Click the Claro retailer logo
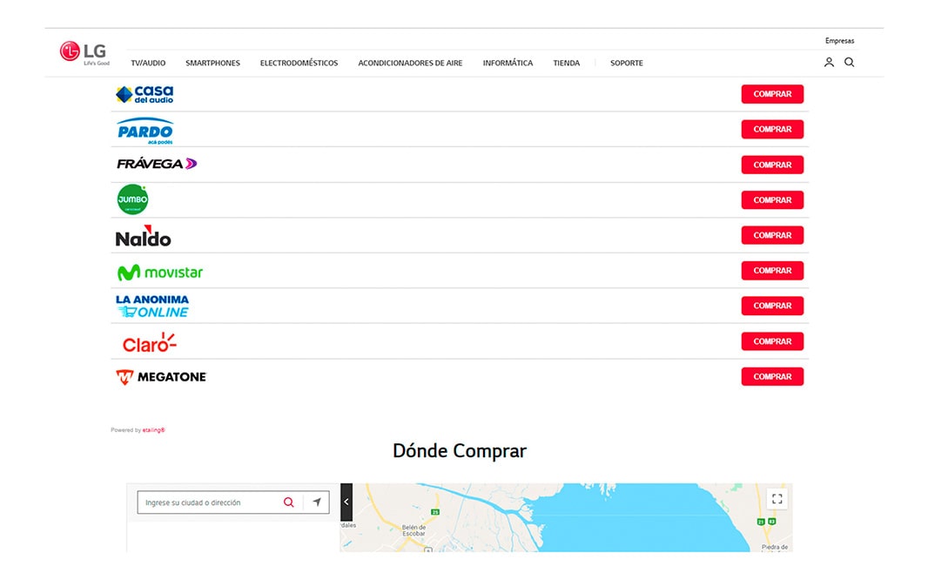Viewport: 928px width, 580px height. (149, 342)
